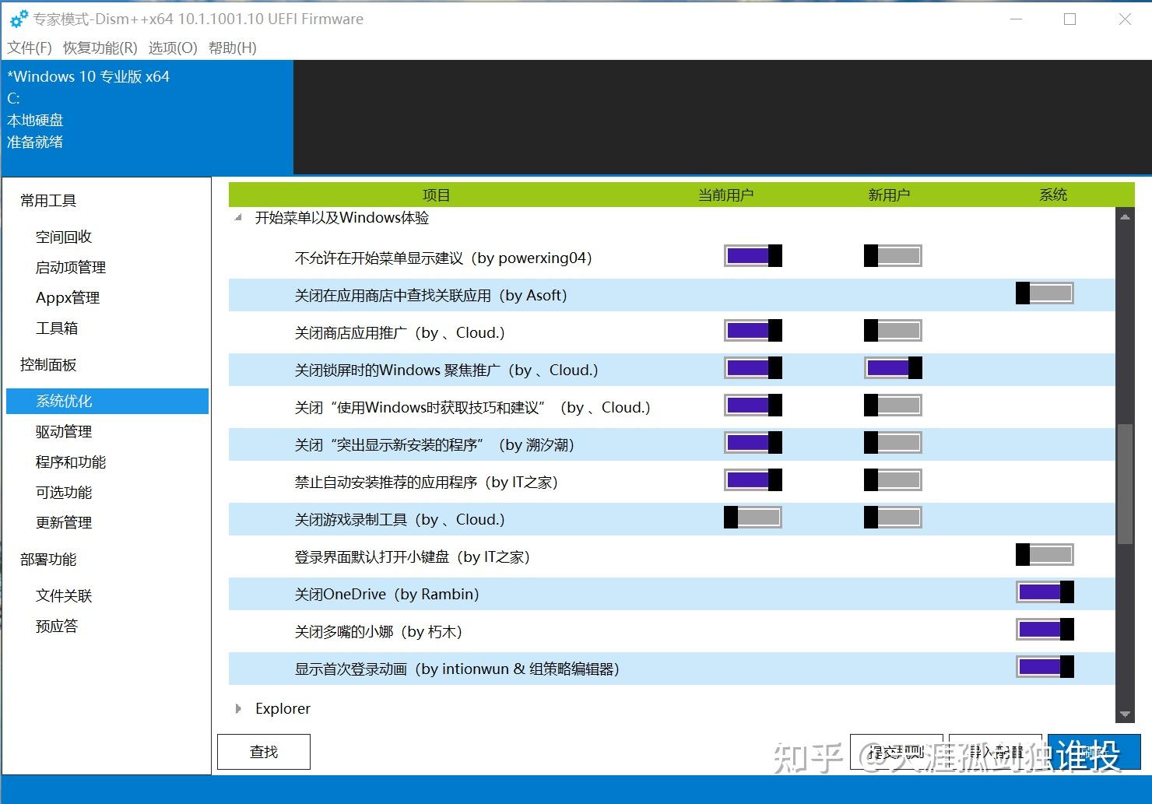Screen dimensions: 1152x804
Task: Toggle current user switch for 关闭锁屏时的Windows聚焦推广
Action: [753, 368]
